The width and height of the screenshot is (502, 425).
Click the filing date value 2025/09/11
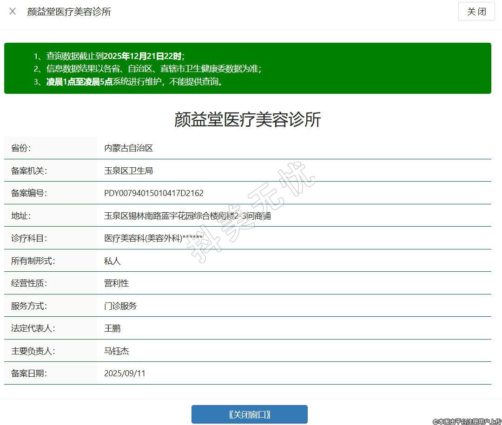pyautogui.click(x=125, y=373)
